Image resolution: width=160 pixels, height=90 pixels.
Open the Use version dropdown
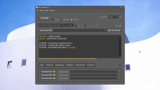[x=113, y=17]
